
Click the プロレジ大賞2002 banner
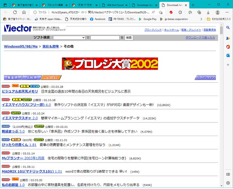pyautogui.click(x=110, y=64)
